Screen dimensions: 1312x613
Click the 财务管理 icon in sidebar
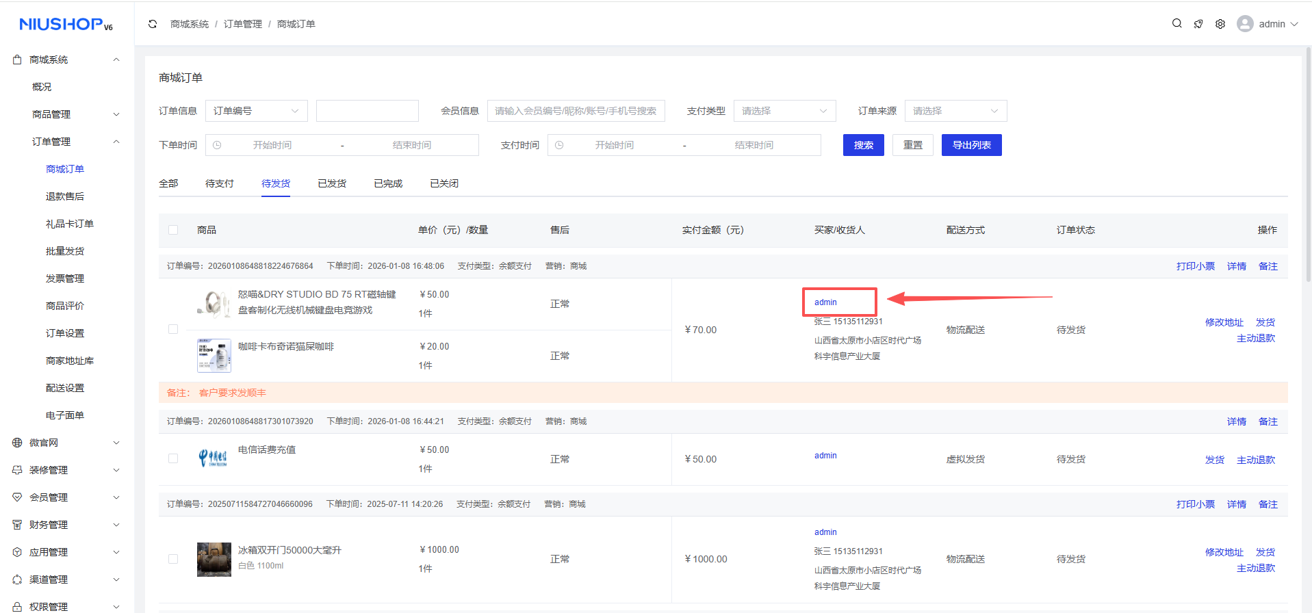17,525
